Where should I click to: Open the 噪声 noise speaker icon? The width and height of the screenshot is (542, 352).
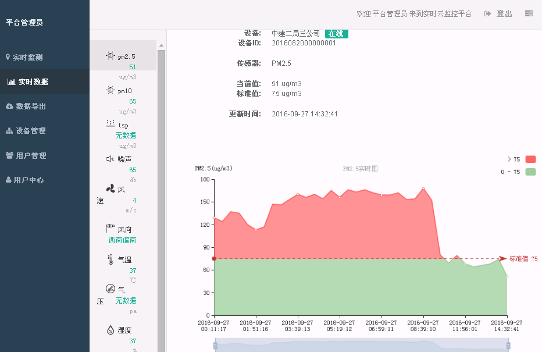point(110,159)
